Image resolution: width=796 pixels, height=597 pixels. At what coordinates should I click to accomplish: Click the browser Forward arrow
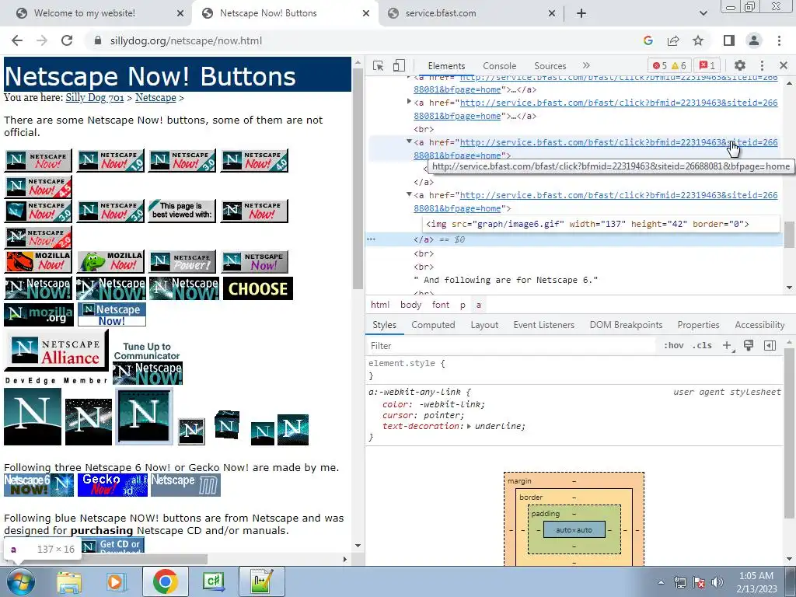(42, 40)
